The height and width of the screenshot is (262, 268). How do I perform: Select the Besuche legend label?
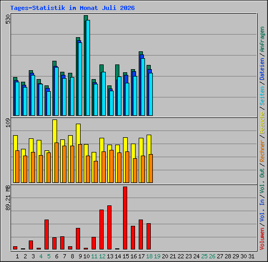click(x=262, y=123)
